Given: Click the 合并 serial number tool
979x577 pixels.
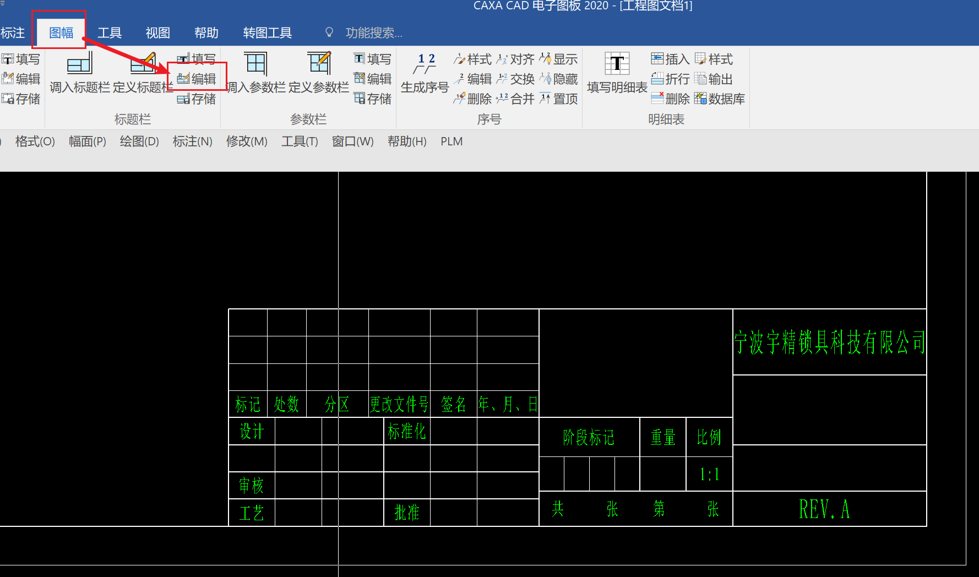Looking at the screenshot, I should click(515, 99).
